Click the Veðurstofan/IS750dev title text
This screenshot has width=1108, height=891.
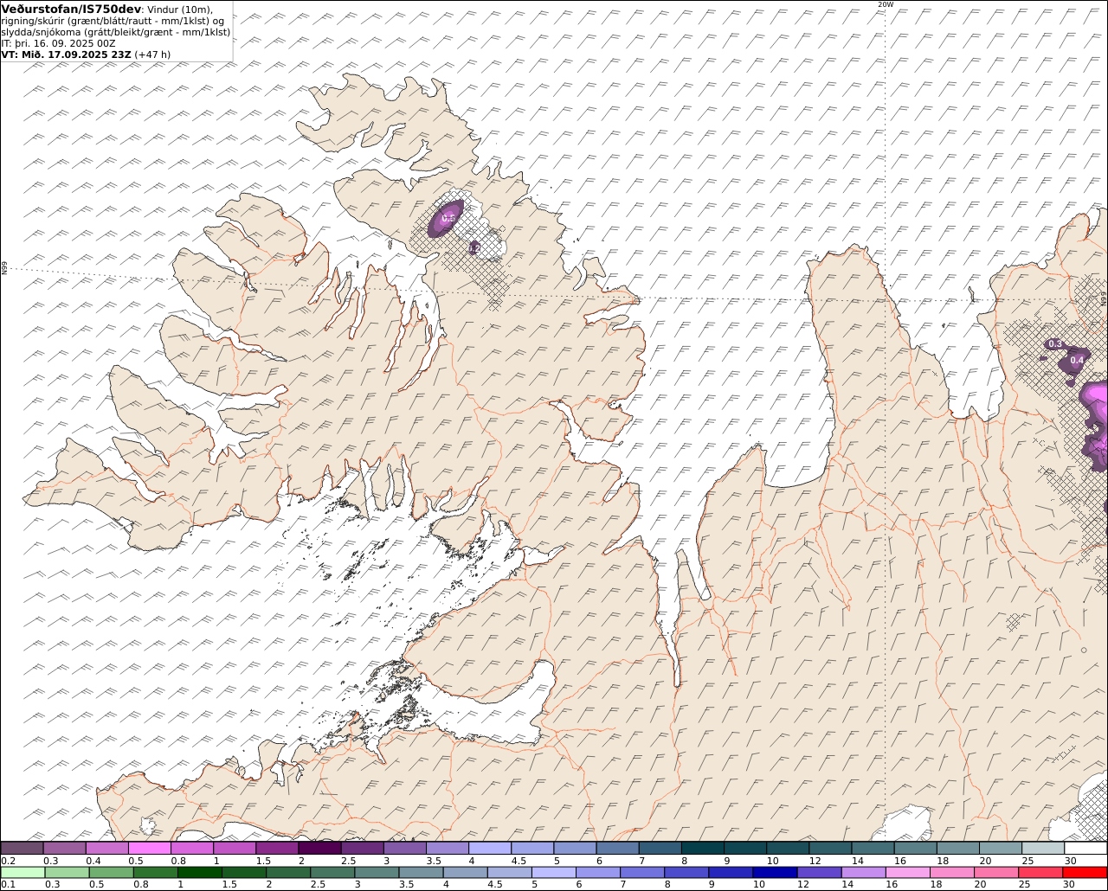pos(72,9)
